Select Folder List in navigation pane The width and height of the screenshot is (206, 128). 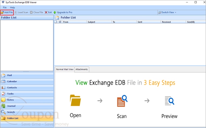(27, 118)
